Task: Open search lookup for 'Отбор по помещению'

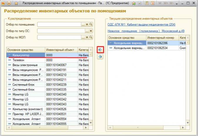Action: [x=91, y=24]
